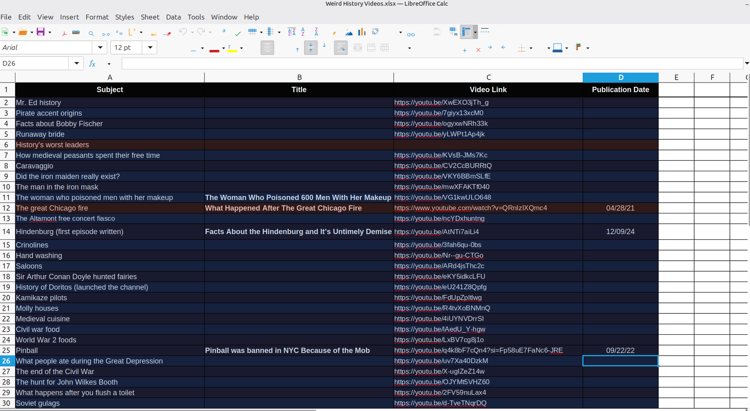Open Freeze Rows and Columns dropdown arrow
This screenshot has height=411, width=750.
coord(475,32)
